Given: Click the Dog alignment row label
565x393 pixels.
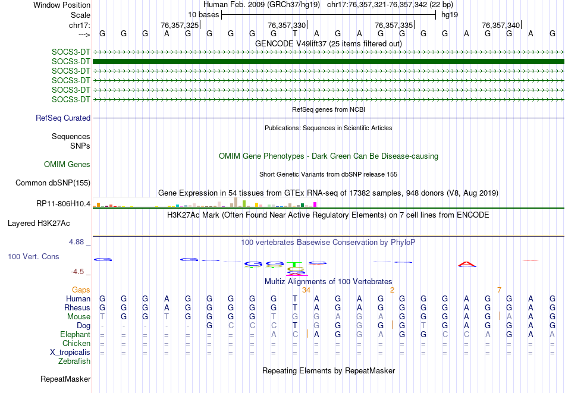Looking at the screenshot, I should (x=83, y=326).
